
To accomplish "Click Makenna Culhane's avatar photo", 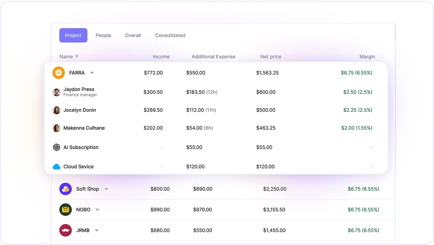I will (x=56, y=128).
